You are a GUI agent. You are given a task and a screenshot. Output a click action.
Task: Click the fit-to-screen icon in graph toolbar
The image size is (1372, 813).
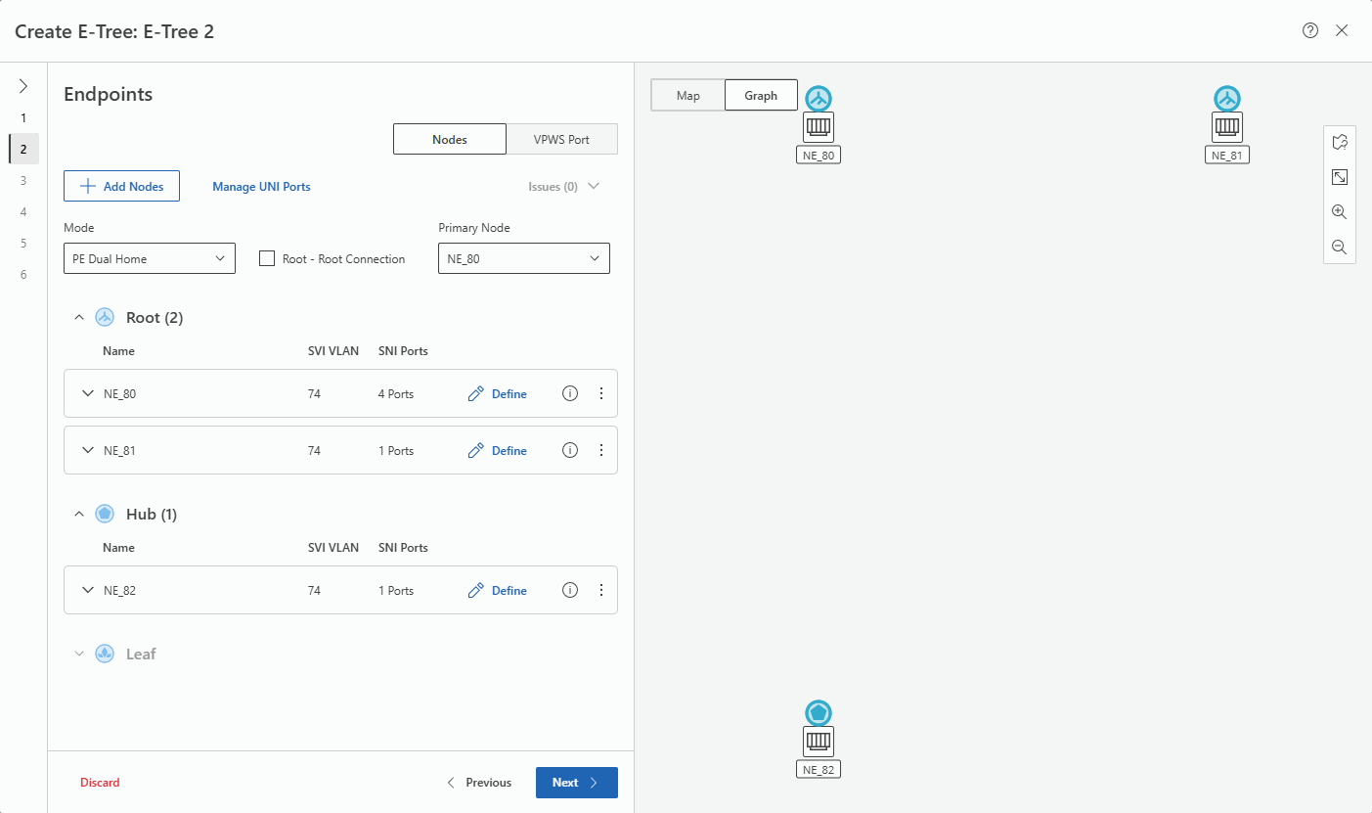click(x=1339, y=177)
